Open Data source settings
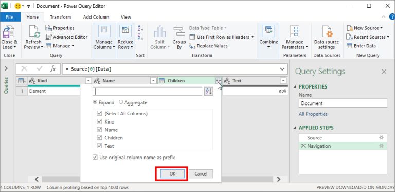Image resolution: width=395 pixels, height=192 pixels. pos(327,37)
